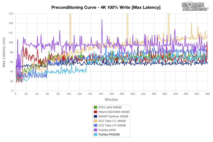Select the STEC s842 800GB legend label
This screenshot has height=142, width=213.
[110, 107]
